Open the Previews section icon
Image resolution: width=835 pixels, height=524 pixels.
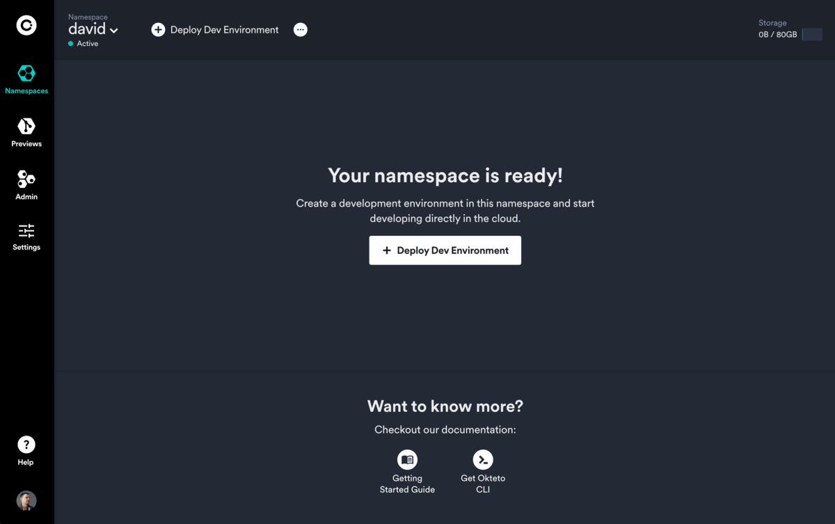26,127
